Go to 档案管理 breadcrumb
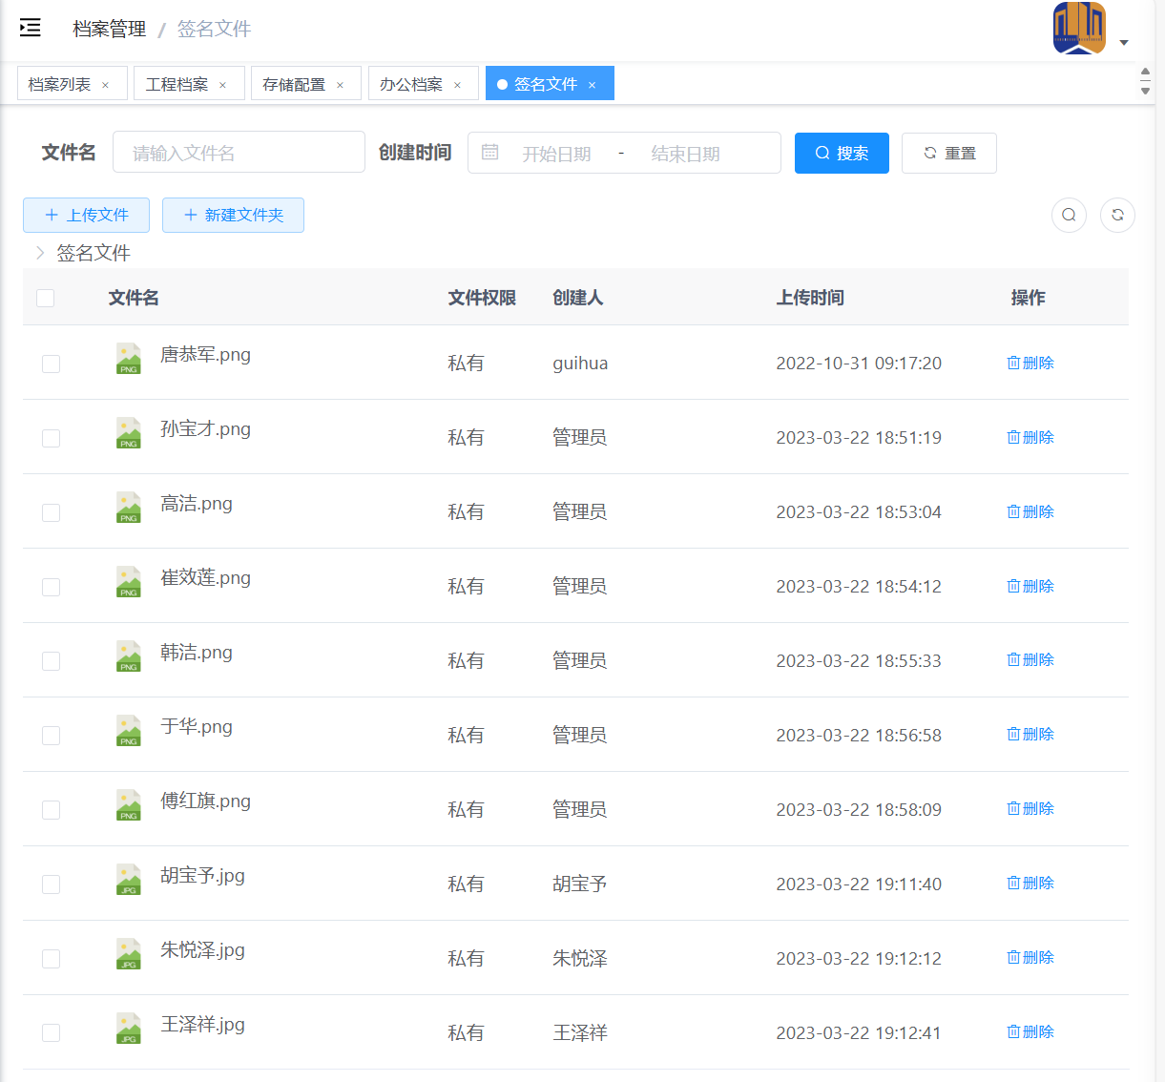Screen dimensions: 1165x1082 [x=110, y=29]
